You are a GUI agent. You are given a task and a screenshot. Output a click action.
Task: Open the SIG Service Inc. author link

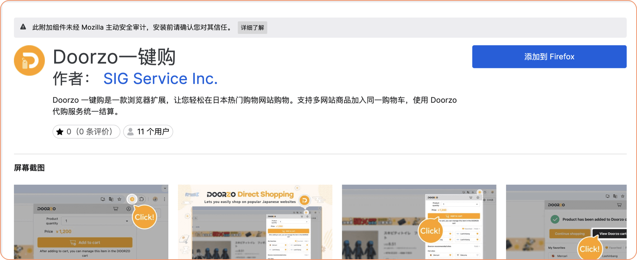[160, 79]
